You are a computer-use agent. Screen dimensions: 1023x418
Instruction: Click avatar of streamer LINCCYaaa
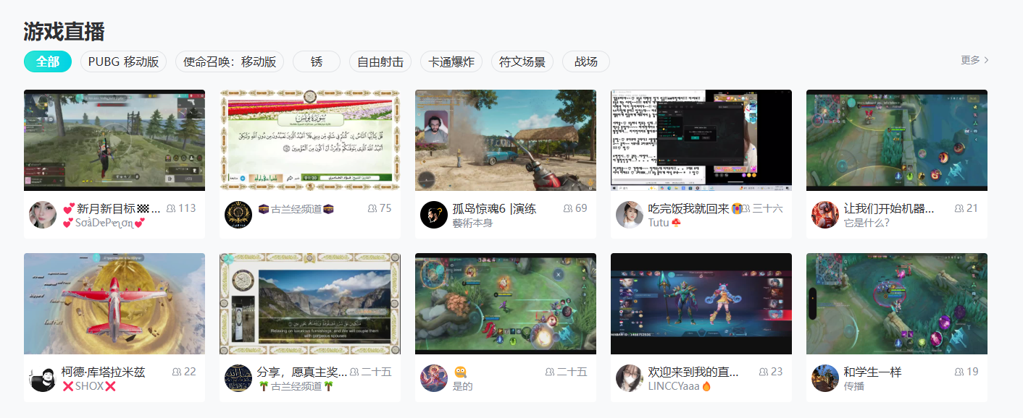(x=630, y=378)
